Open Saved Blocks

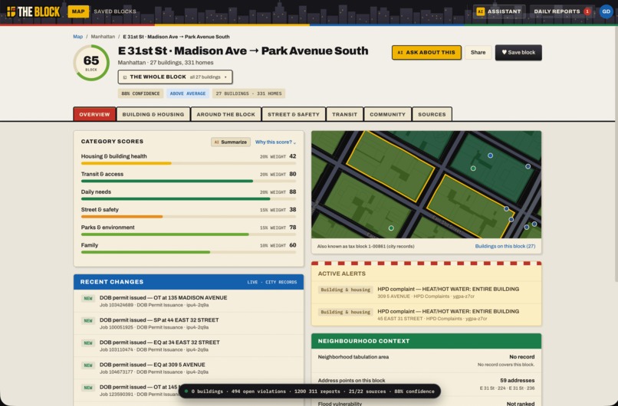(x=115, y=11)
